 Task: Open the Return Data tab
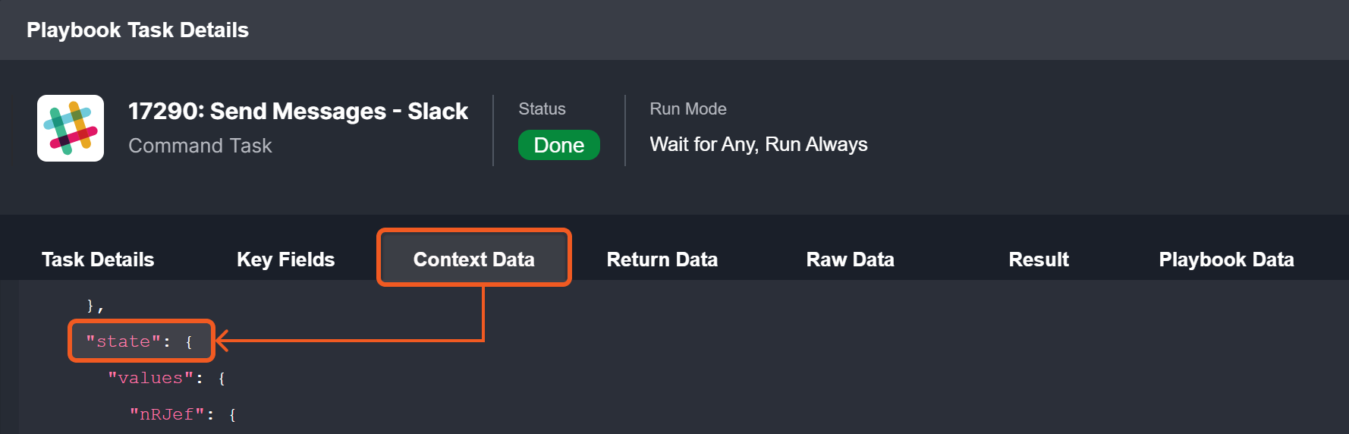pos(662,259)
